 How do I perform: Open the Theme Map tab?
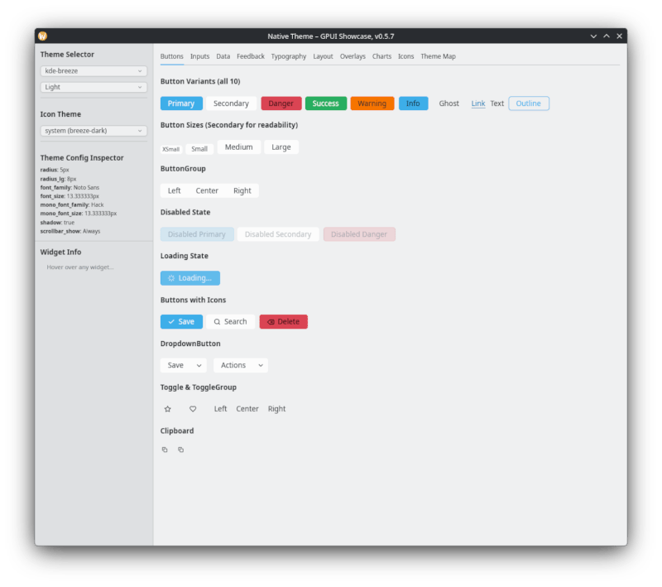pyautogui.click(x=439, y=56)
